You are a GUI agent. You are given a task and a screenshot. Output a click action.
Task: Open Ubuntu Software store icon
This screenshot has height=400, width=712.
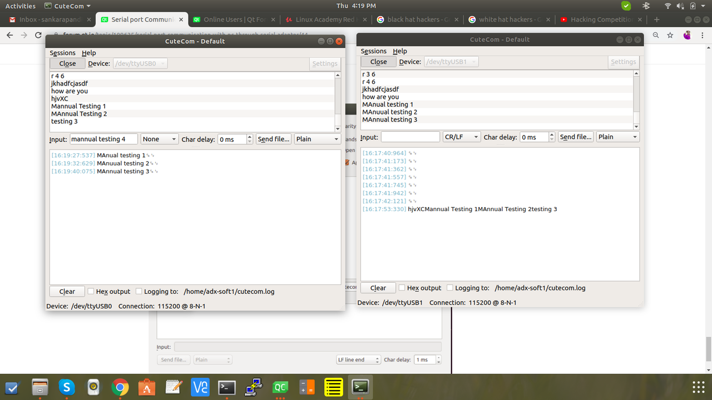pos(147,387)
